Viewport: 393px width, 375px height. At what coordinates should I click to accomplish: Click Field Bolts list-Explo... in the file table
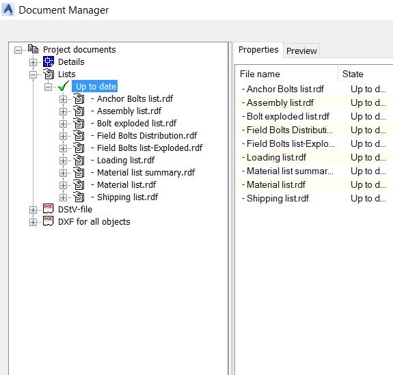[288, 143]
